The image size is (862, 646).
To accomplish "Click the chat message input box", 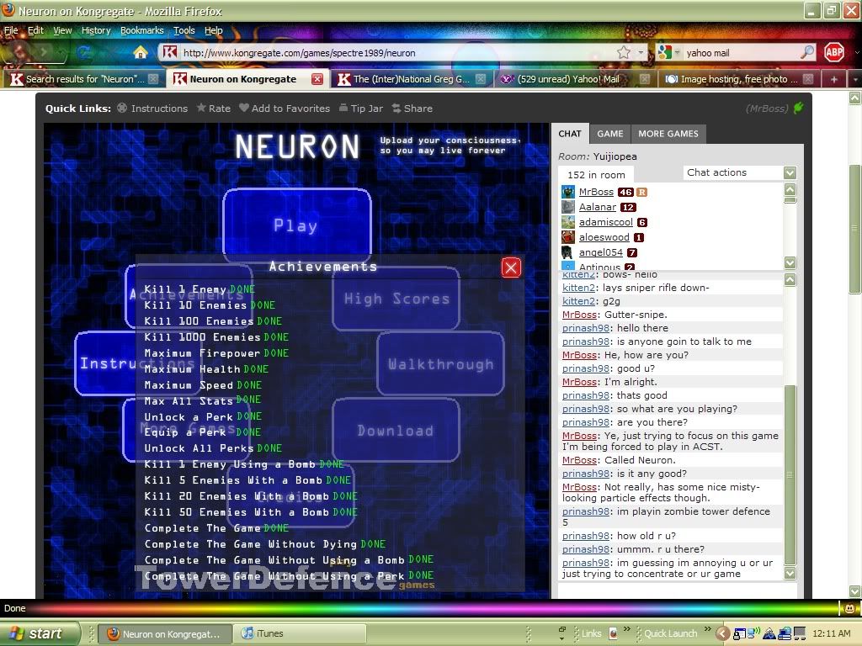I will (678, 591).
